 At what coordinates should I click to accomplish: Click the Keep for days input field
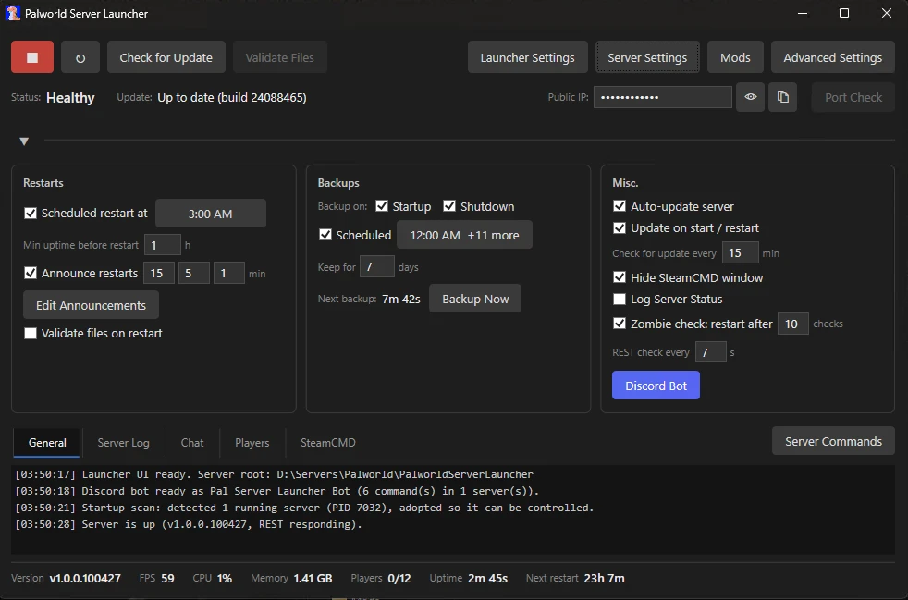tap(377, 266)
